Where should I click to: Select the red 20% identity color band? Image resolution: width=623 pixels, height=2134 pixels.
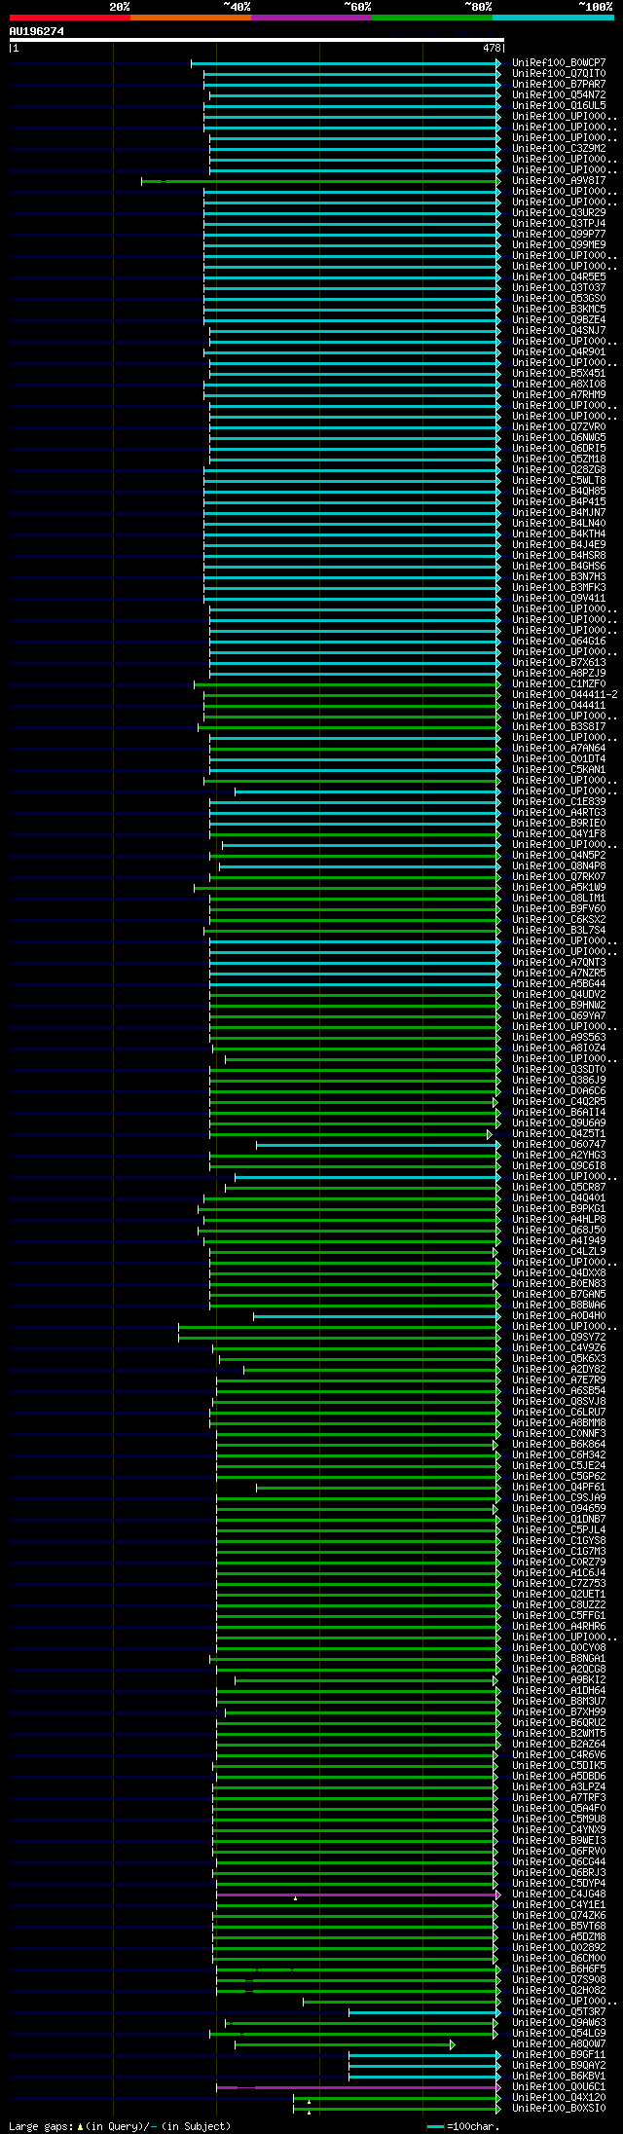[x=70, y=18]
